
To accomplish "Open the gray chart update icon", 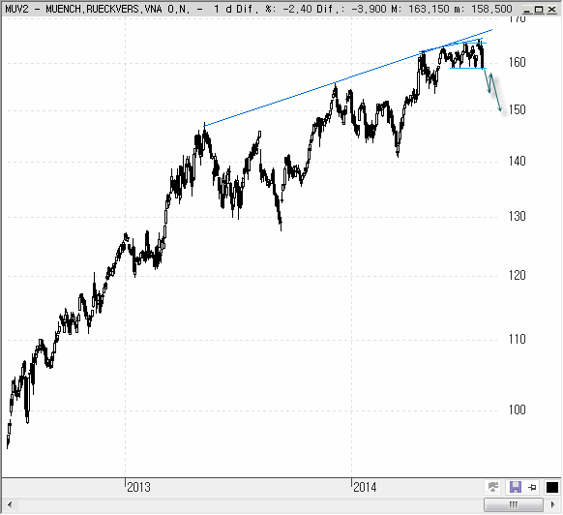I will point(493,487).
